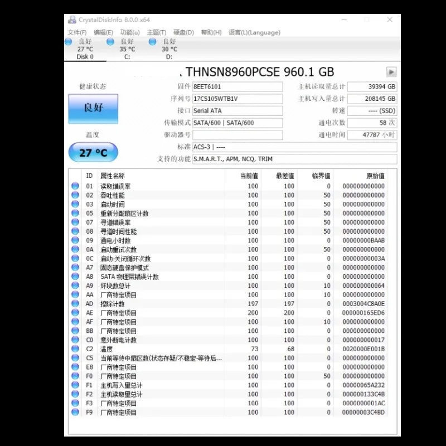Click status icon of row A9 坏块数总计
The image size is (446, 446).
75,285
